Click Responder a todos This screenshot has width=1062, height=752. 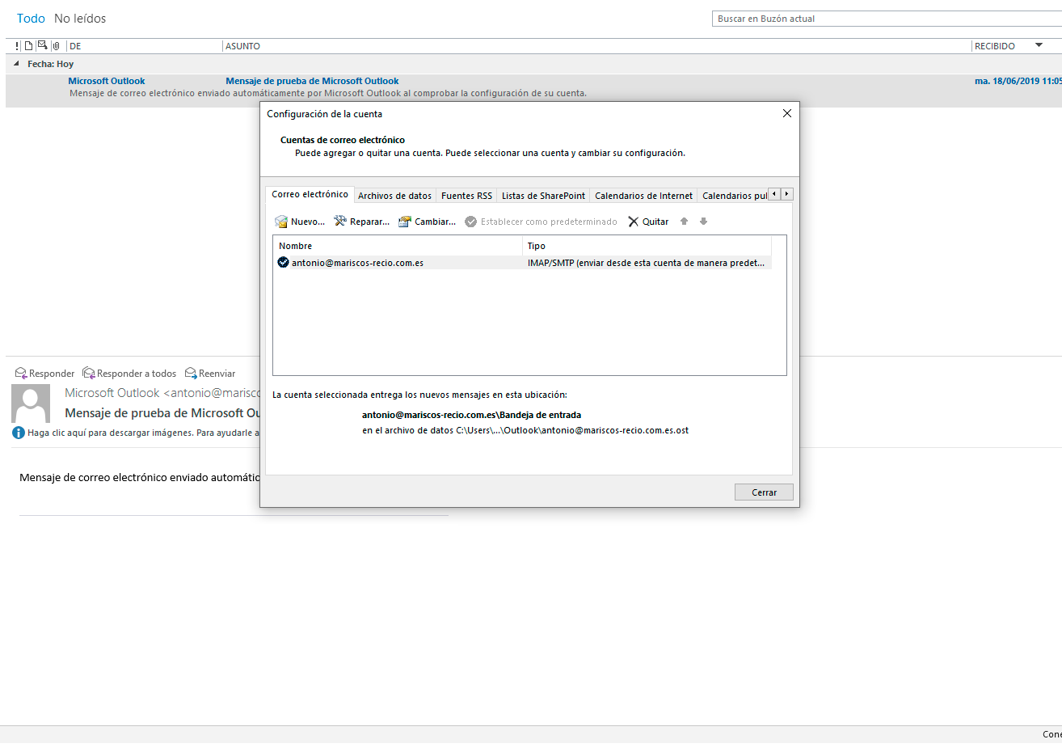[x=129, y=374]
